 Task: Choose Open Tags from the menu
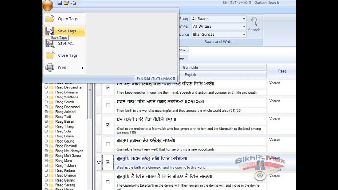(x=64, y=19)
